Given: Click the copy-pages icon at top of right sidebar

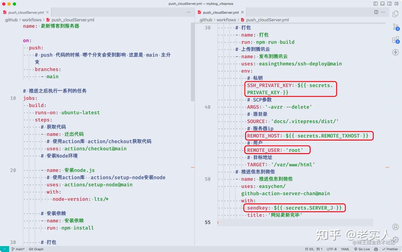Looking at the screenshot, I should click(396, 14).
